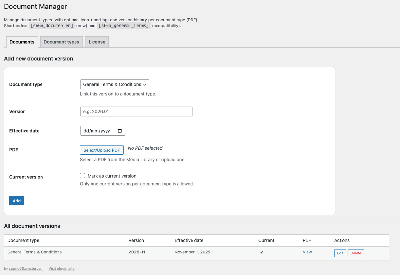The height and width of the screenshot is (275, 400).
Task: Click inside the Version input field
Action: 136,111
